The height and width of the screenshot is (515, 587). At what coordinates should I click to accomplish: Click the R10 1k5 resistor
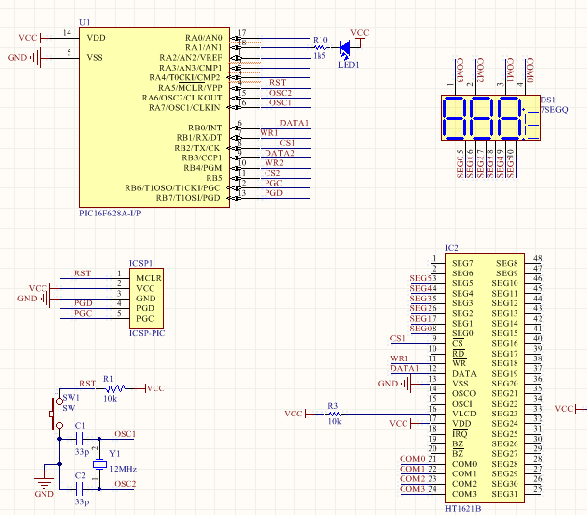click(320, 46)
